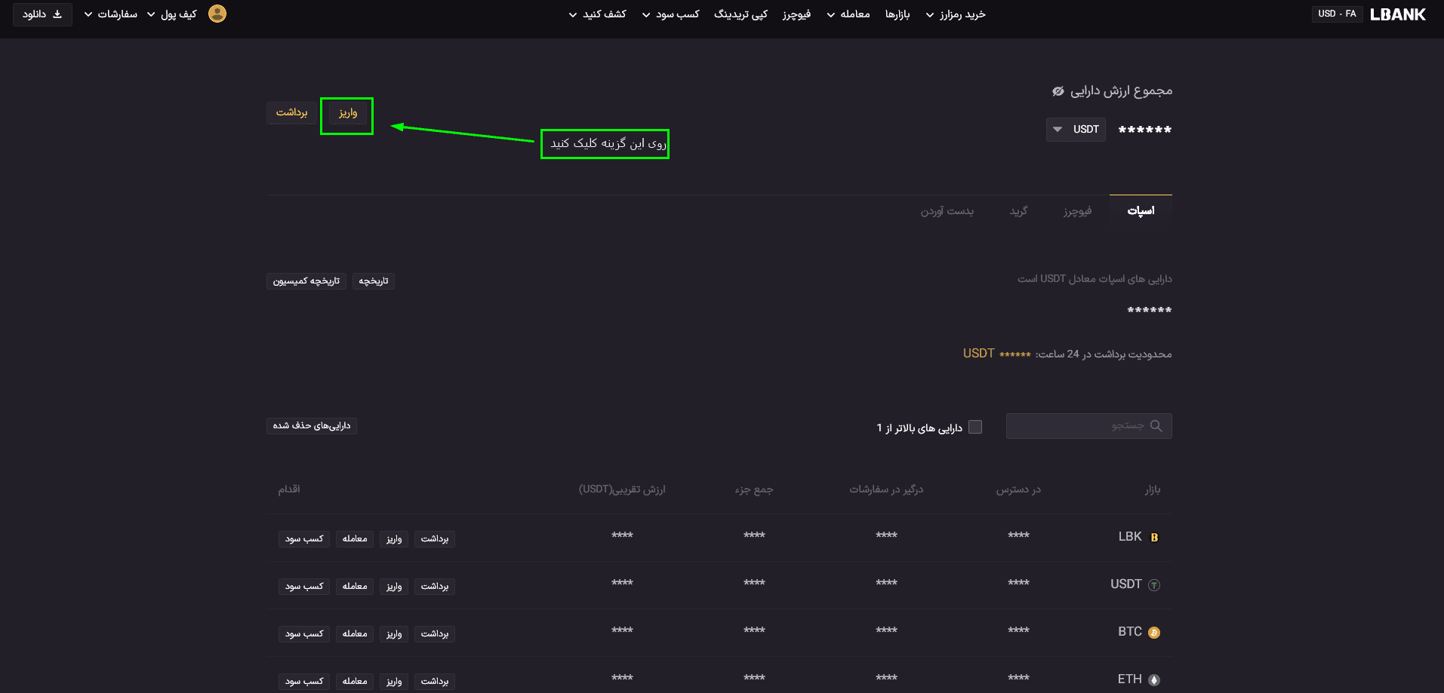This screenshot has height=693, width=1444.
Task: Open the کپی تریدینگ menu item
Action: point(740,14)
